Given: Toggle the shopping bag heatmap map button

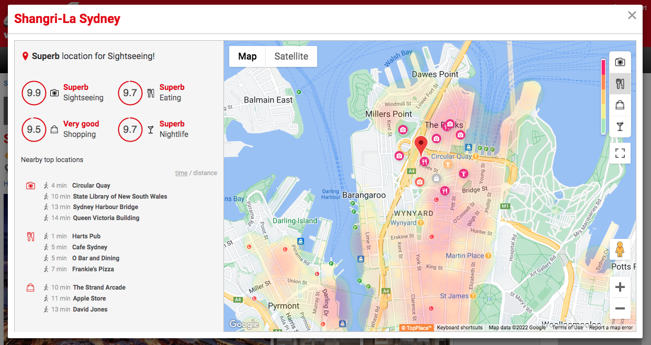Looking at the screenshot, I should point(620,105).
